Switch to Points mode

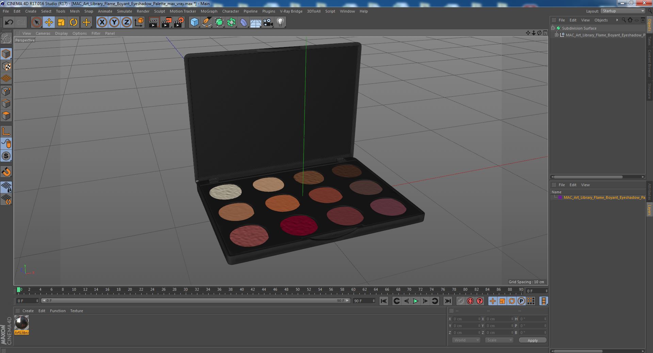pos(6,91)
